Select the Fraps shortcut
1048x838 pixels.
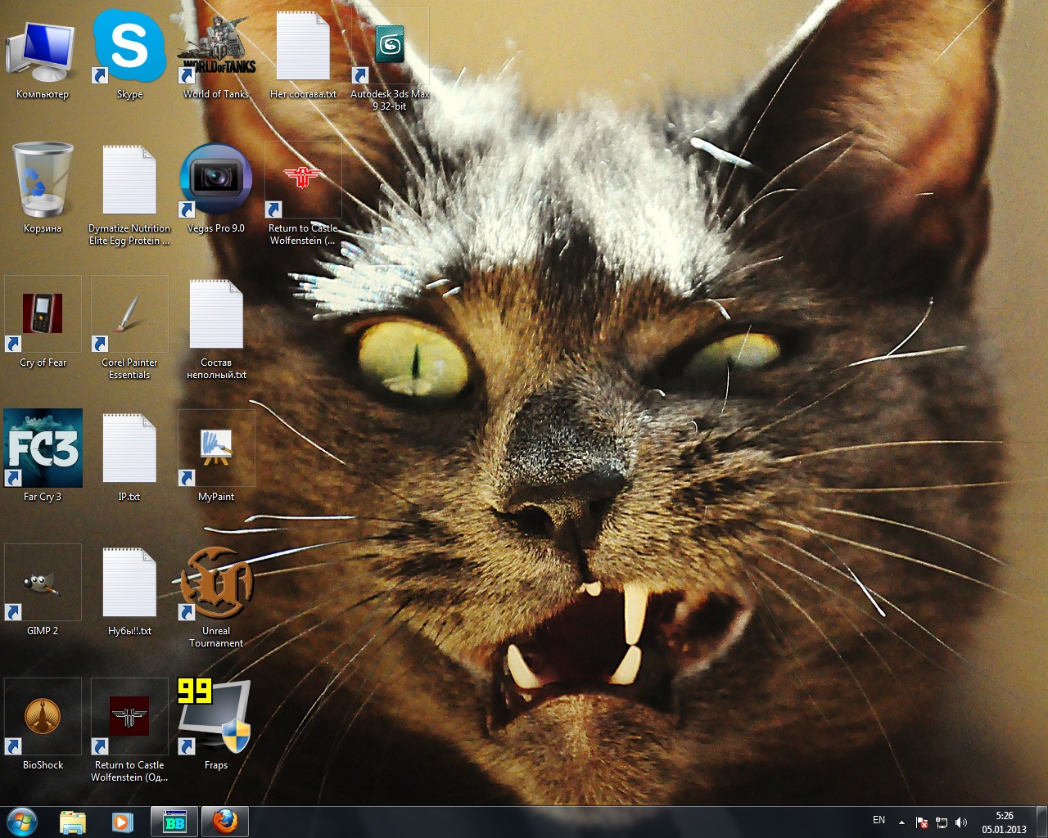[216, 717]
